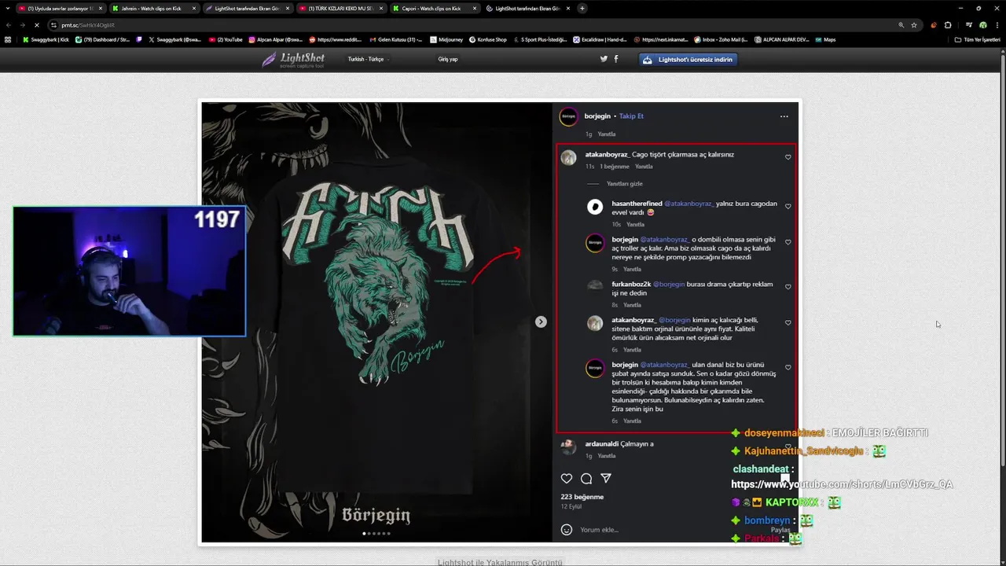Open the 'Inbox - Zoho Mail' bookmark
The height and width of the screenshot is (566, 1006).
[x=721, y=39]
